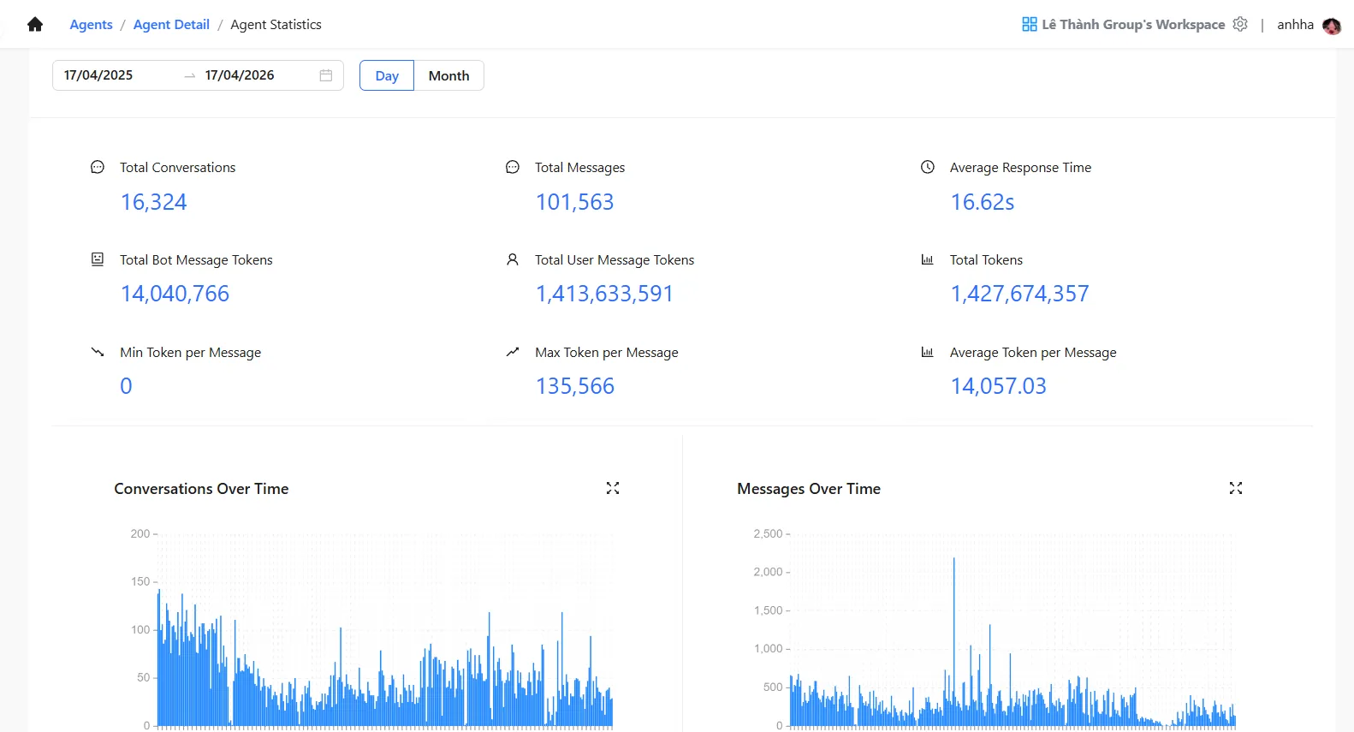This screenshot has height=732, width=1354.
Task: Click the Total User Message Tokens person icon
Action: click(513, 259)
